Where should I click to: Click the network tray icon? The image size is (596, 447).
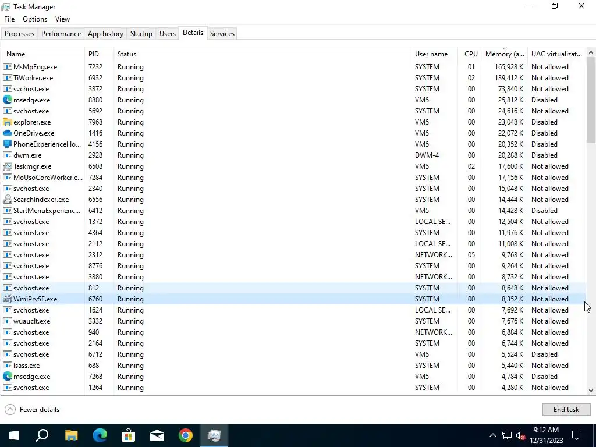point(507,435)
